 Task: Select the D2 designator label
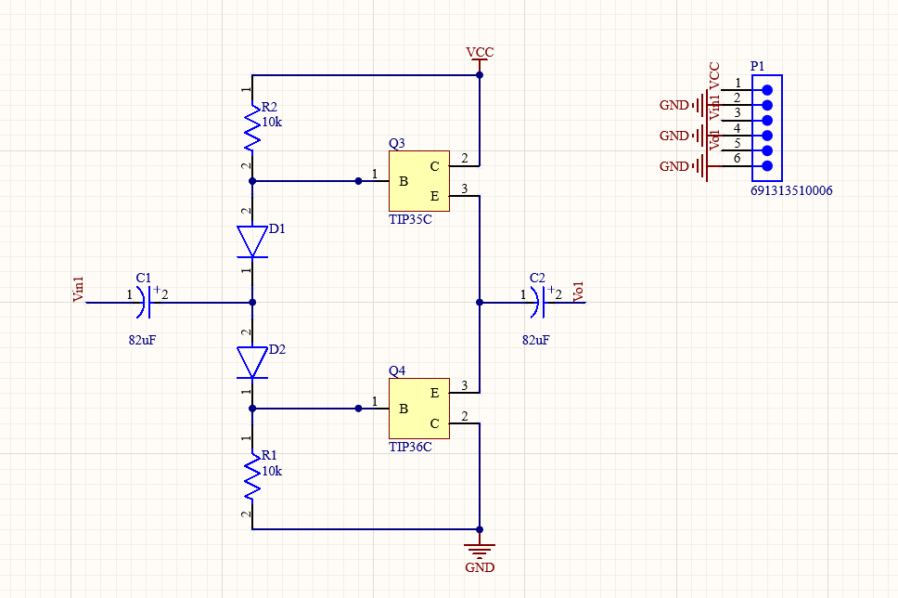pos(277,350)
